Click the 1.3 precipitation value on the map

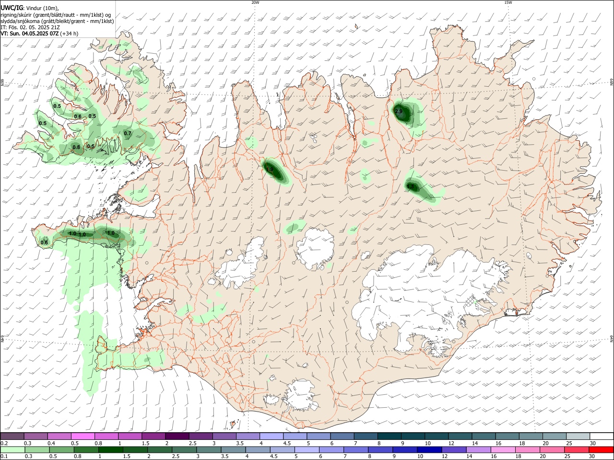(x=410, y=186)
